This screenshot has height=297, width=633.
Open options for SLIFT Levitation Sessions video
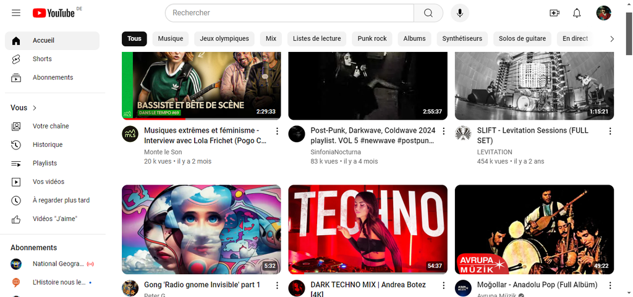tap(610, 131)
